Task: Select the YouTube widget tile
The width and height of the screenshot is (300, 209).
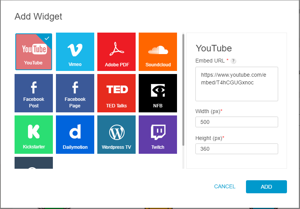Action: 34,52
